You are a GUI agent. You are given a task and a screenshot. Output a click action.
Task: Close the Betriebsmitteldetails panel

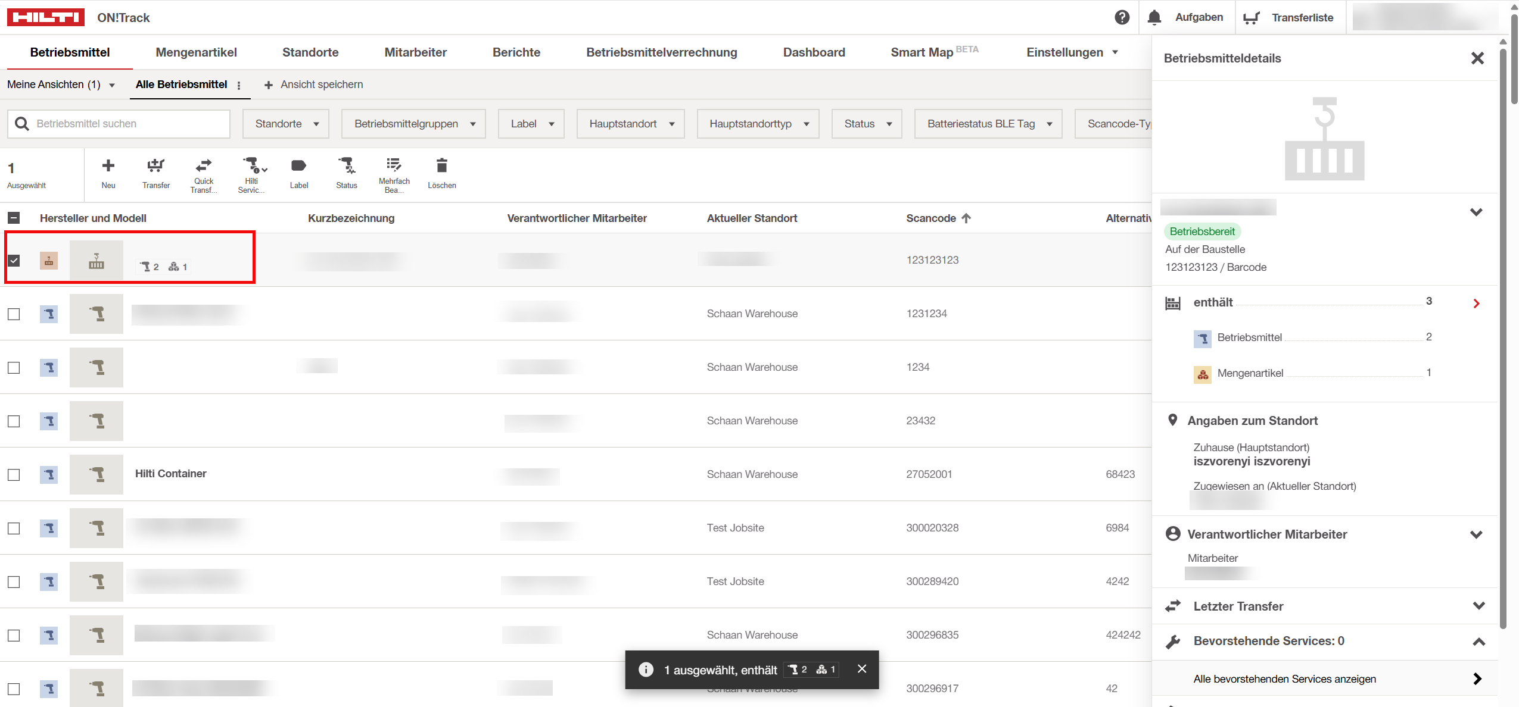coord(1477,58)
